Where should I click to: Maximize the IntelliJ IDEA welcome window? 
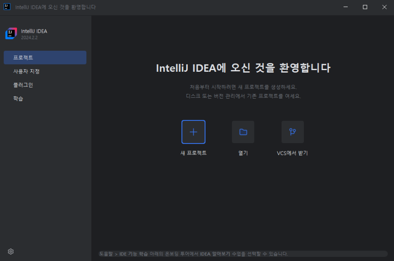365,7
